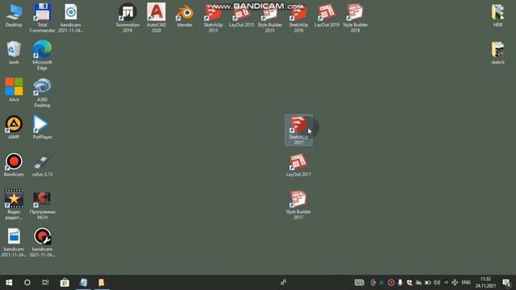This screenshot has width=516, height=290.
Task: Click the NCH programs shortcut
Action: pos(42,205)
